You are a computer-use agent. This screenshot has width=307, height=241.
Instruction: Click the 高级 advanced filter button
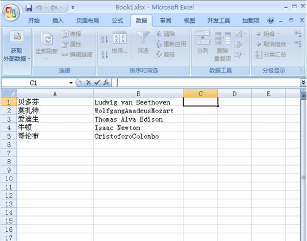[165, 54]
